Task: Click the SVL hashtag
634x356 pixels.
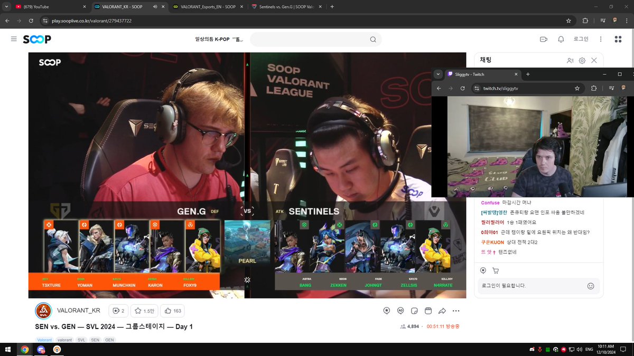Action: pyautogui.click(x=81, y=340)
